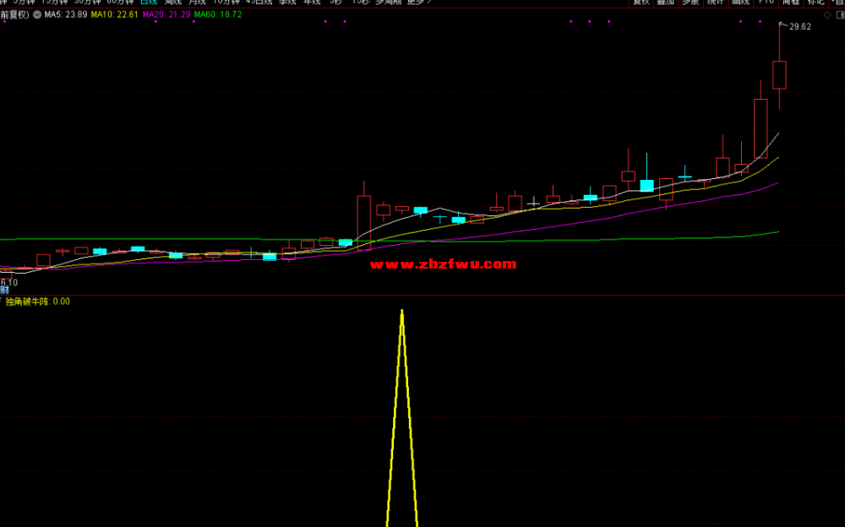Click the 前复权 adjustment label

pyautogui.click(x=14, y=14)
